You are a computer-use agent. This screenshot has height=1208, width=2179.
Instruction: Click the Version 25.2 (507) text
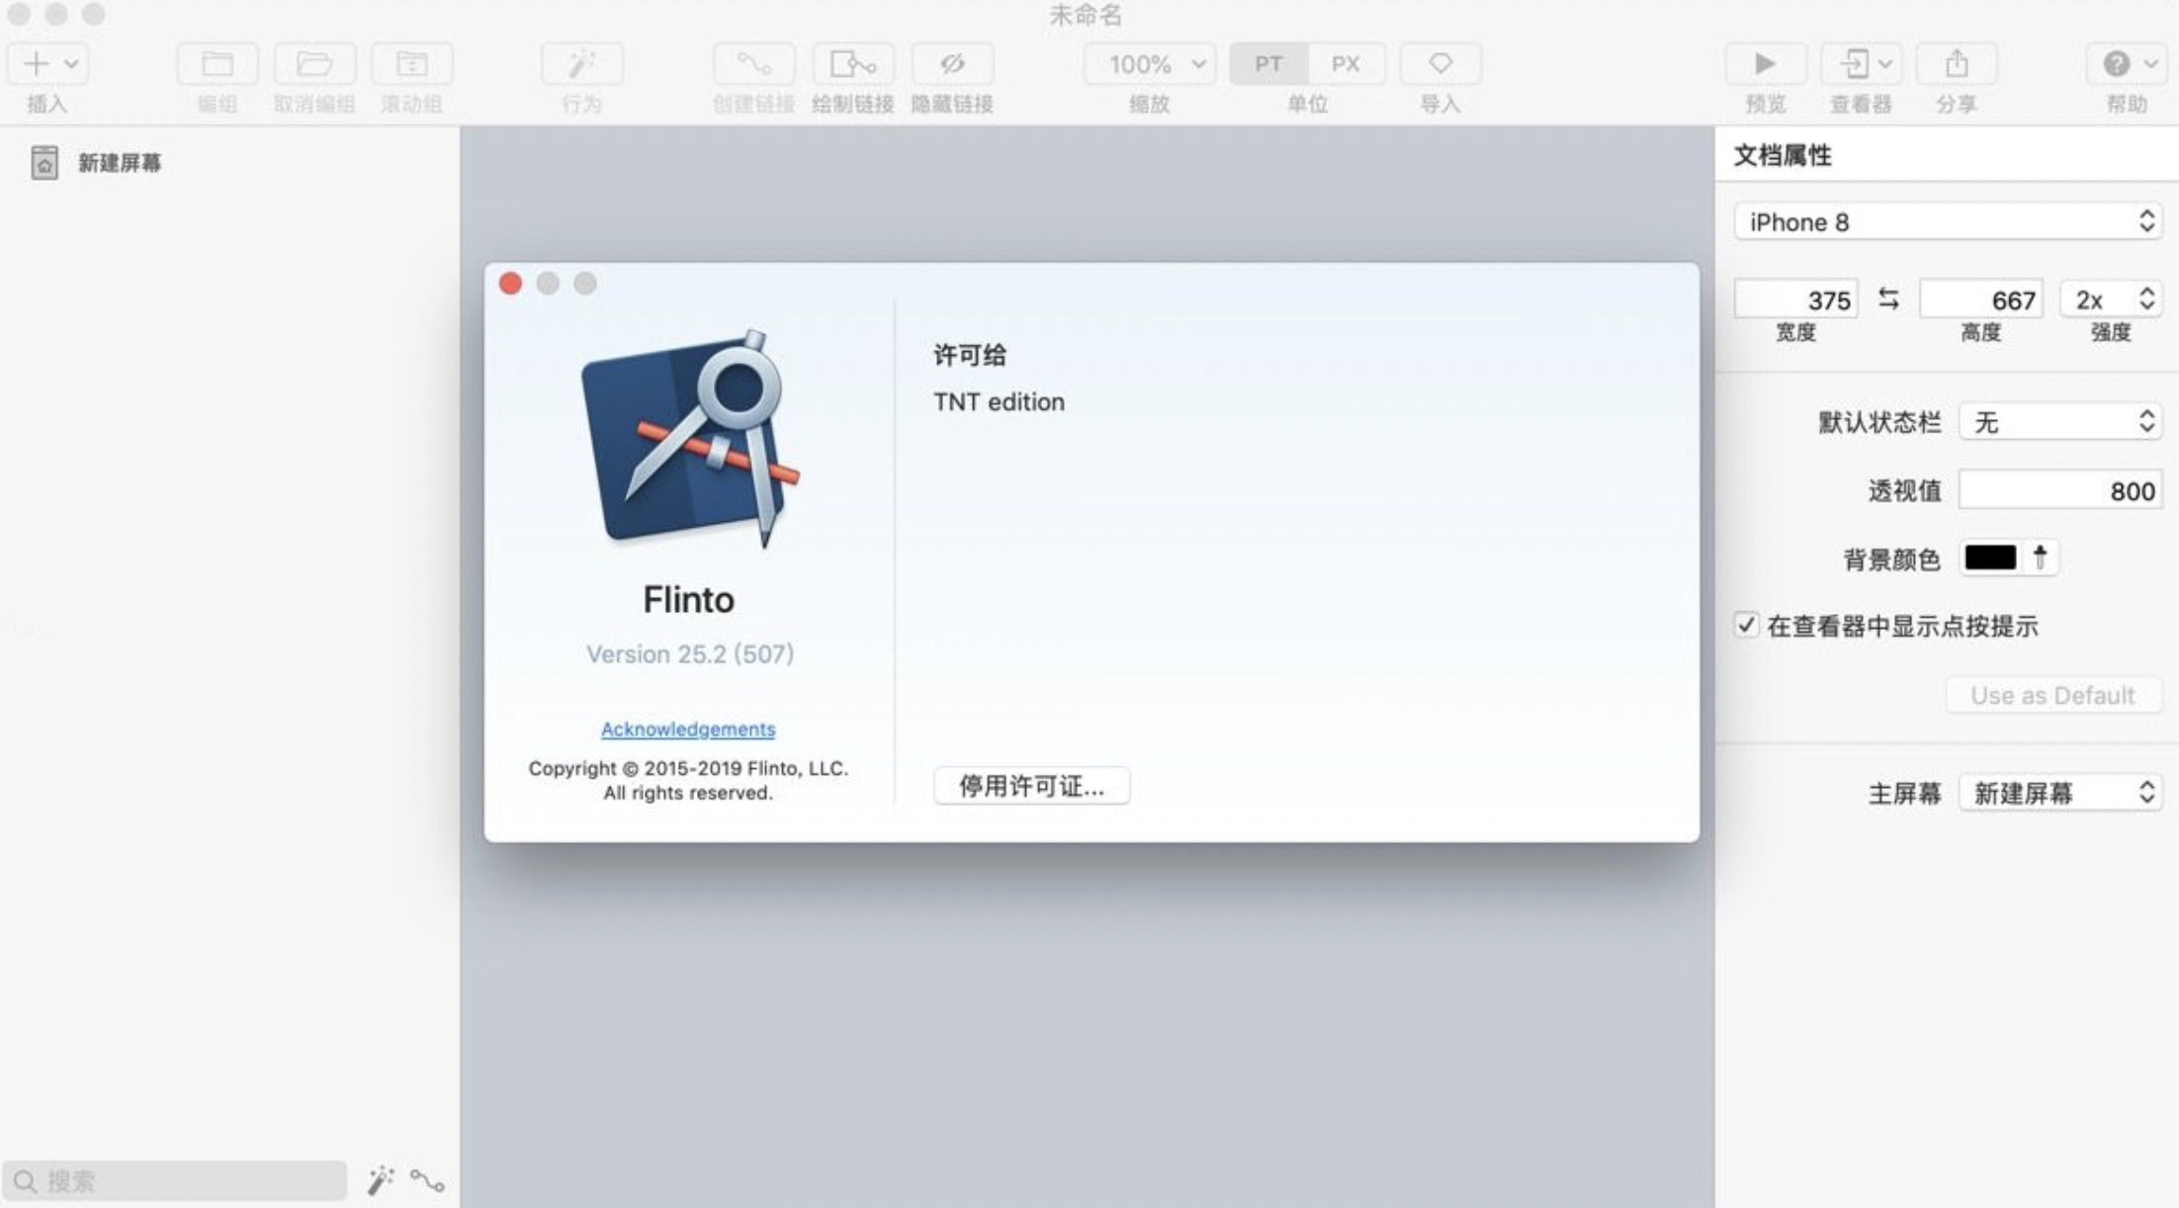[x=689, y=653]
